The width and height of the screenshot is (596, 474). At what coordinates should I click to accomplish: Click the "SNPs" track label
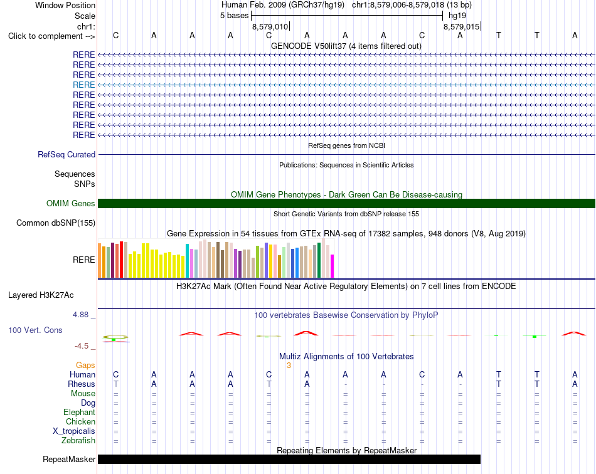[x=85, y=184]
